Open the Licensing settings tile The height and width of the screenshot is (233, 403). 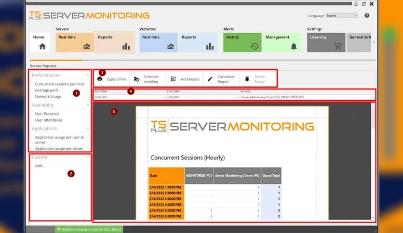[326, 42]
